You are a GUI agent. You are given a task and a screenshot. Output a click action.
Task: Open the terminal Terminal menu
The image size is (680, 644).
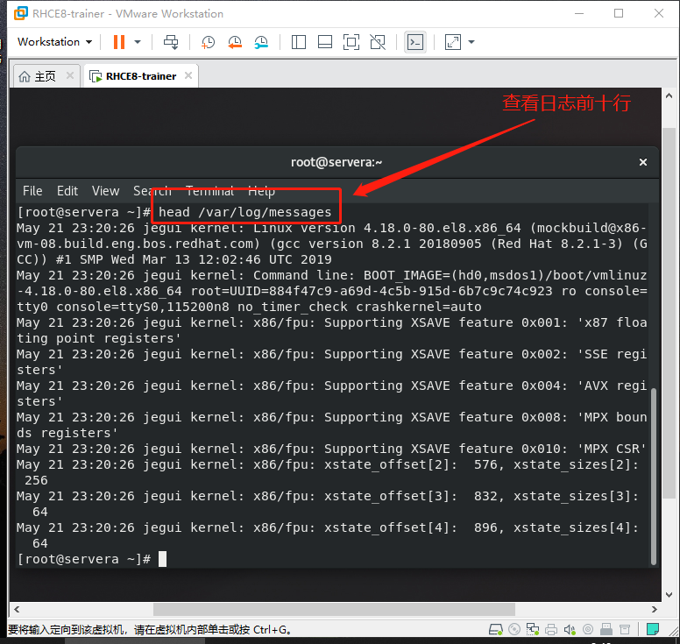click(x=210, y=191)
